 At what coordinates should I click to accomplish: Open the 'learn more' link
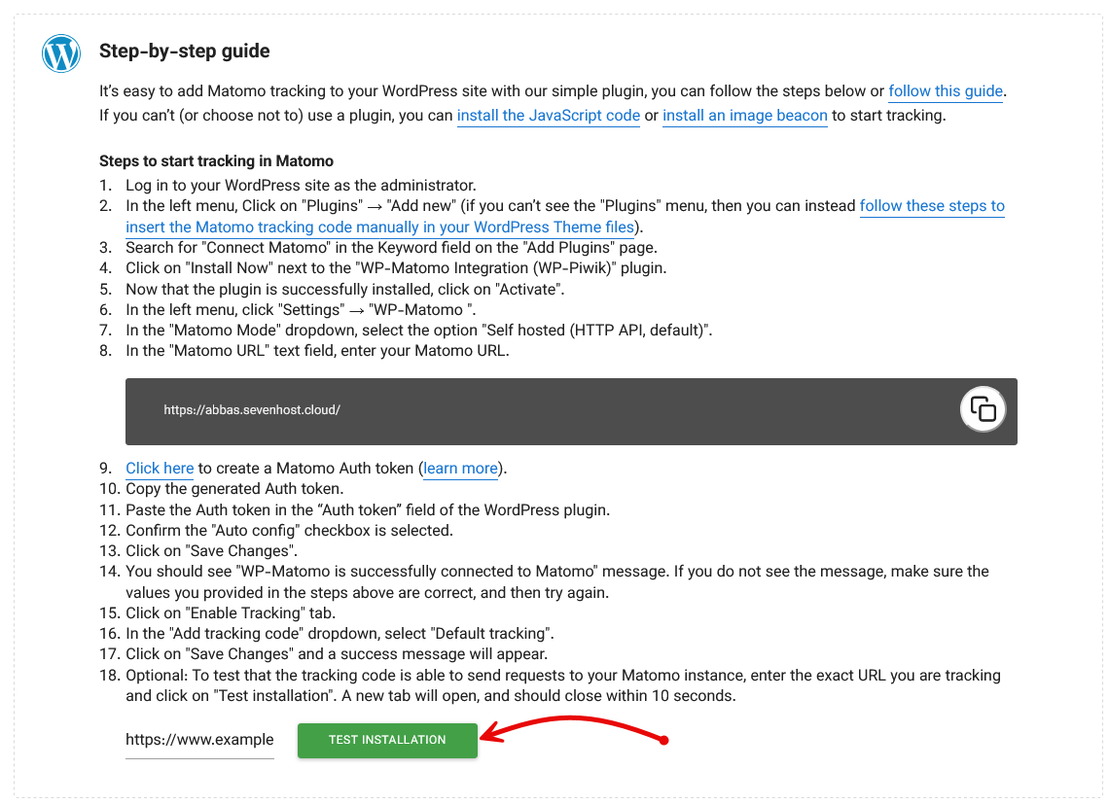pyautogui.click(x=460, y=469)
